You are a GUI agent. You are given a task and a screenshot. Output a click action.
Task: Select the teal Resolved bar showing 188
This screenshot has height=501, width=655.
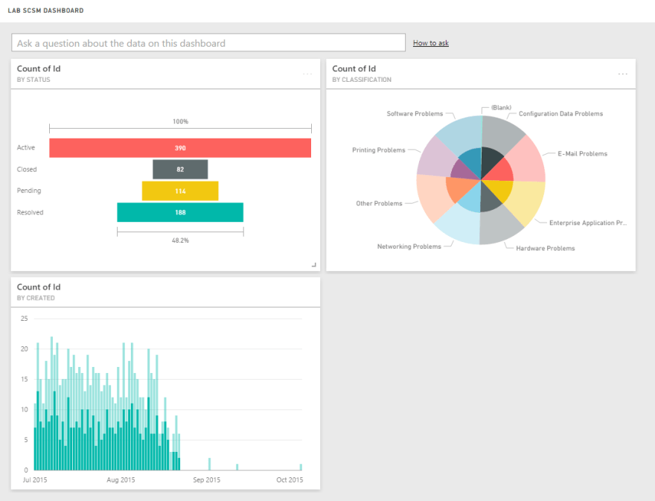[180, 213]
